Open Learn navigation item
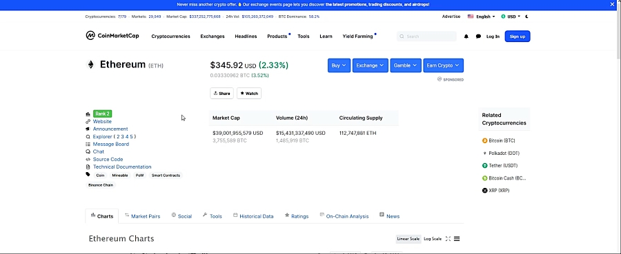Viewport: 621px width, 254px height. click(x=326, y=36)
